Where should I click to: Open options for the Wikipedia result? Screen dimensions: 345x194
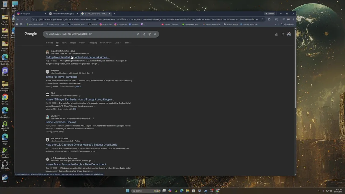tap(92, 73)
